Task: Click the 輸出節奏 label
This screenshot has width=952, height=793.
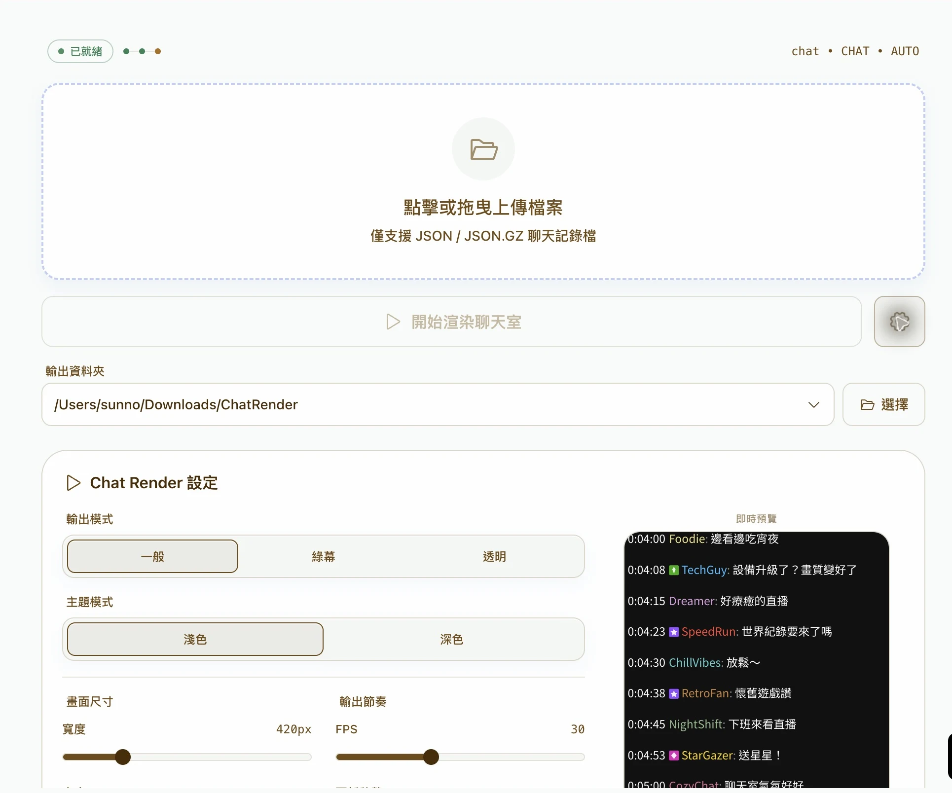Action: [363, 702]
